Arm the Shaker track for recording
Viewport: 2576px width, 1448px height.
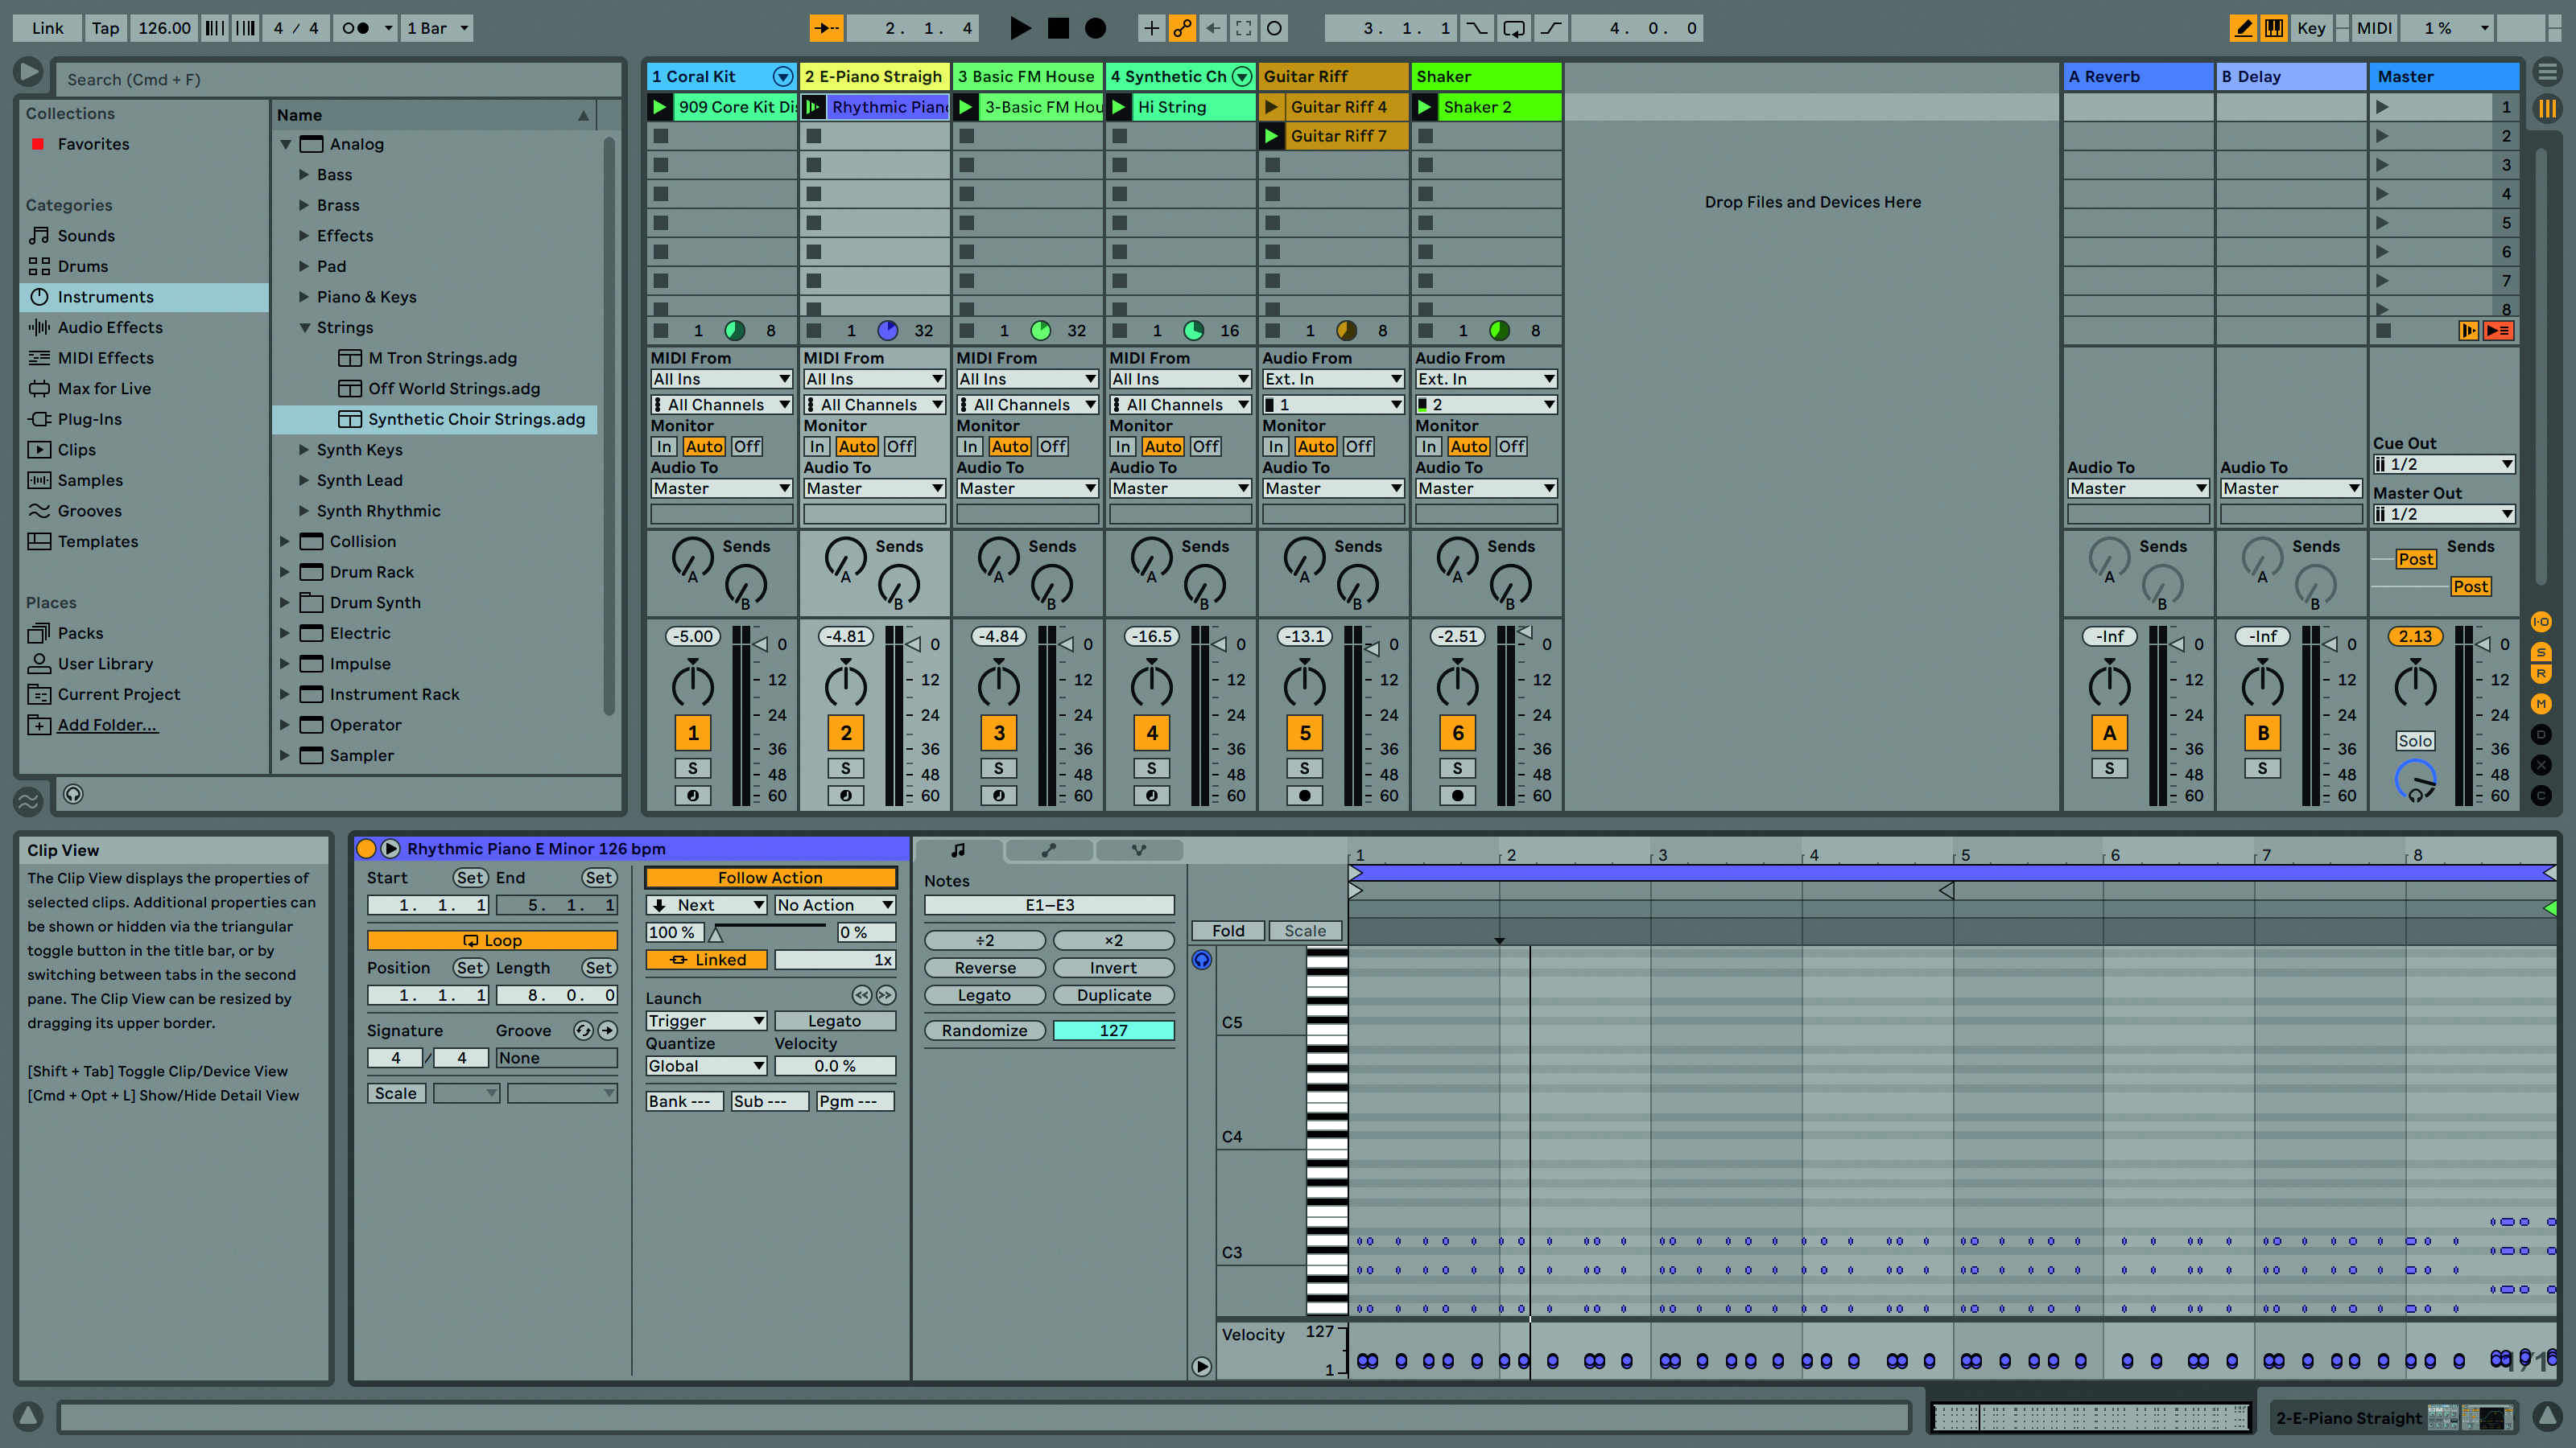[x=1457, y=796]
